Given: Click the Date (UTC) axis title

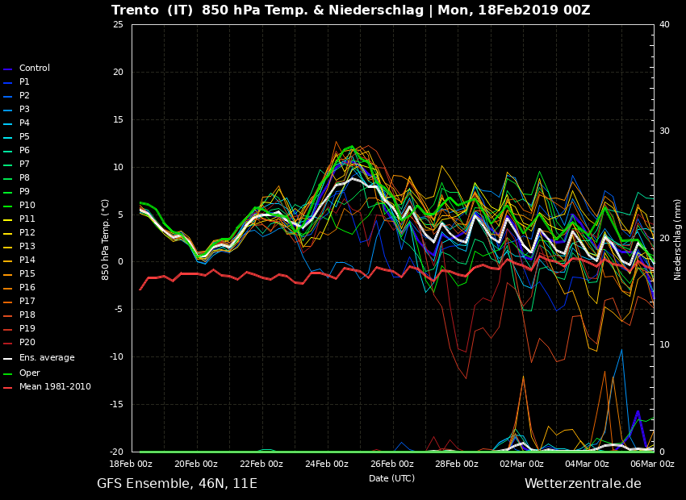Looking at the screenshot, I should coord(391,478).
